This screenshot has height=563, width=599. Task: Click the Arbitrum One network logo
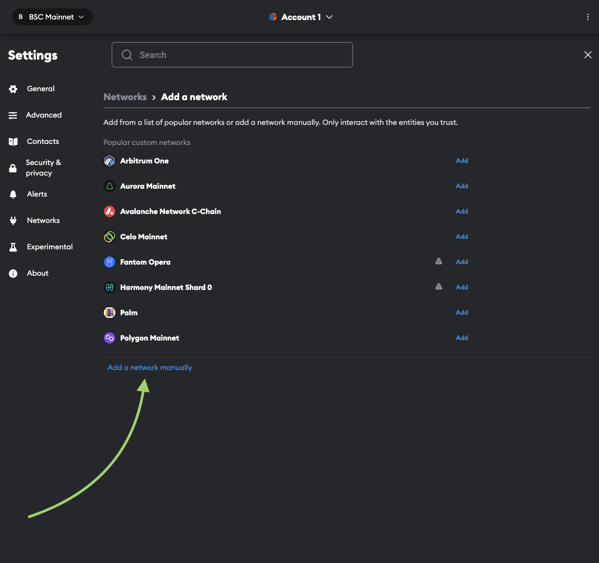109,161
